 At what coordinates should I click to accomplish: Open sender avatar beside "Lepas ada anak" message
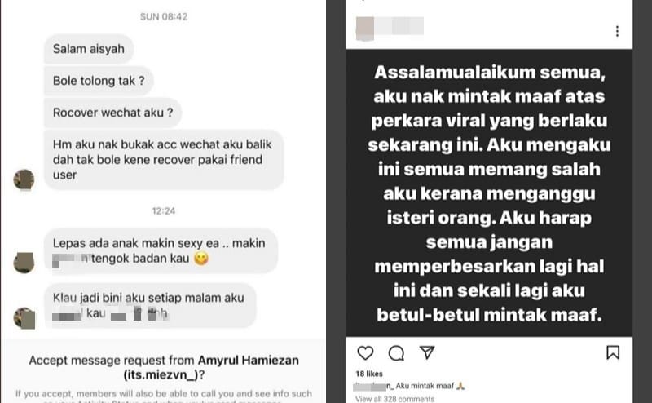(x=24, y=263)
